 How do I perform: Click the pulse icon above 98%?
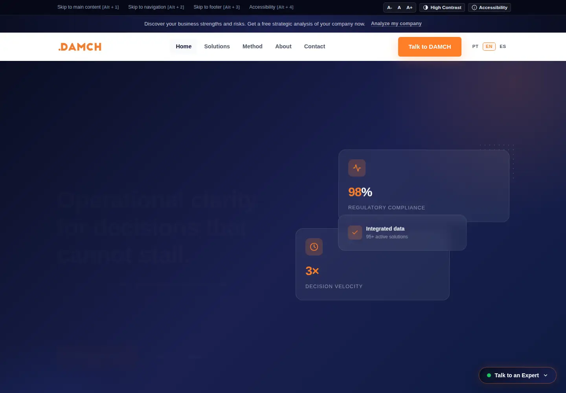coord(357,168)
